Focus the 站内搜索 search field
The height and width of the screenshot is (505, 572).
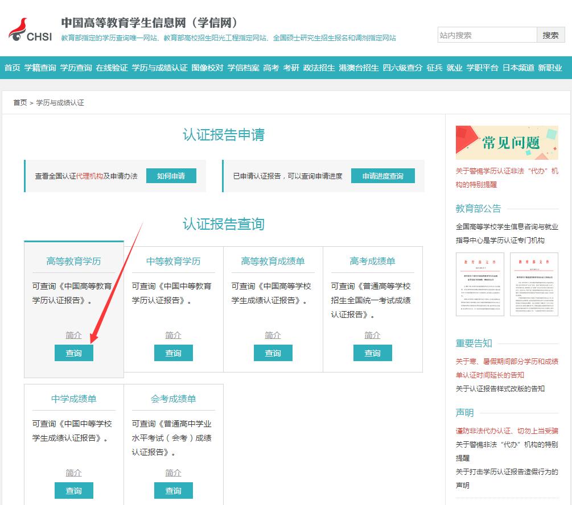click(x=487, y=35)
